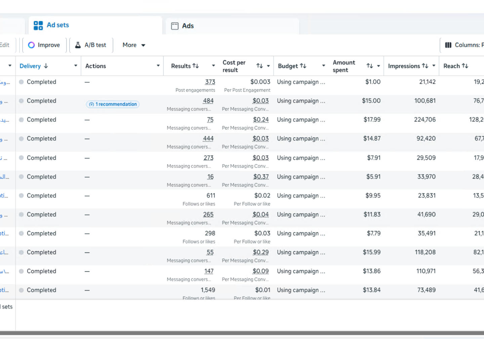Expand the Actions column dropdown arrow

coord(158,66)
